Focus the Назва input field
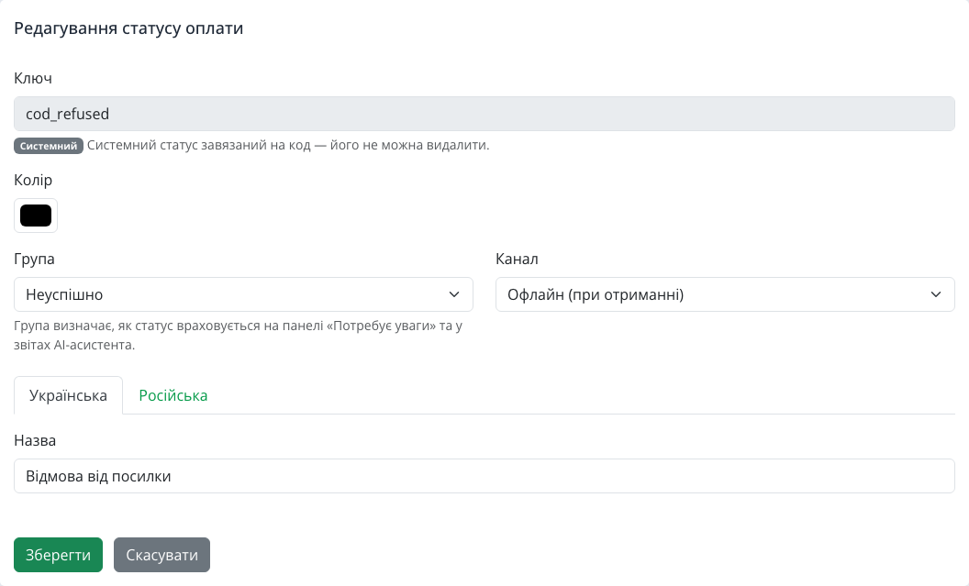 click(484, 476)
